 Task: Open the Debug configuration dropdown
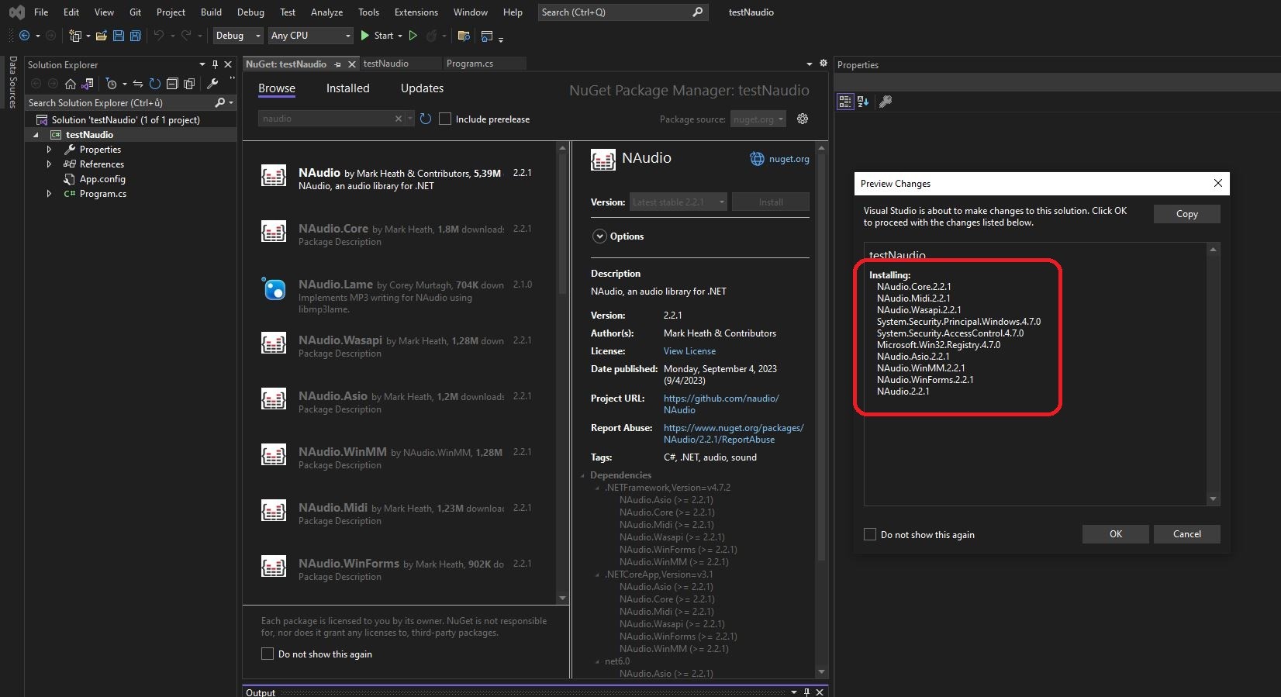click(237, 36)
